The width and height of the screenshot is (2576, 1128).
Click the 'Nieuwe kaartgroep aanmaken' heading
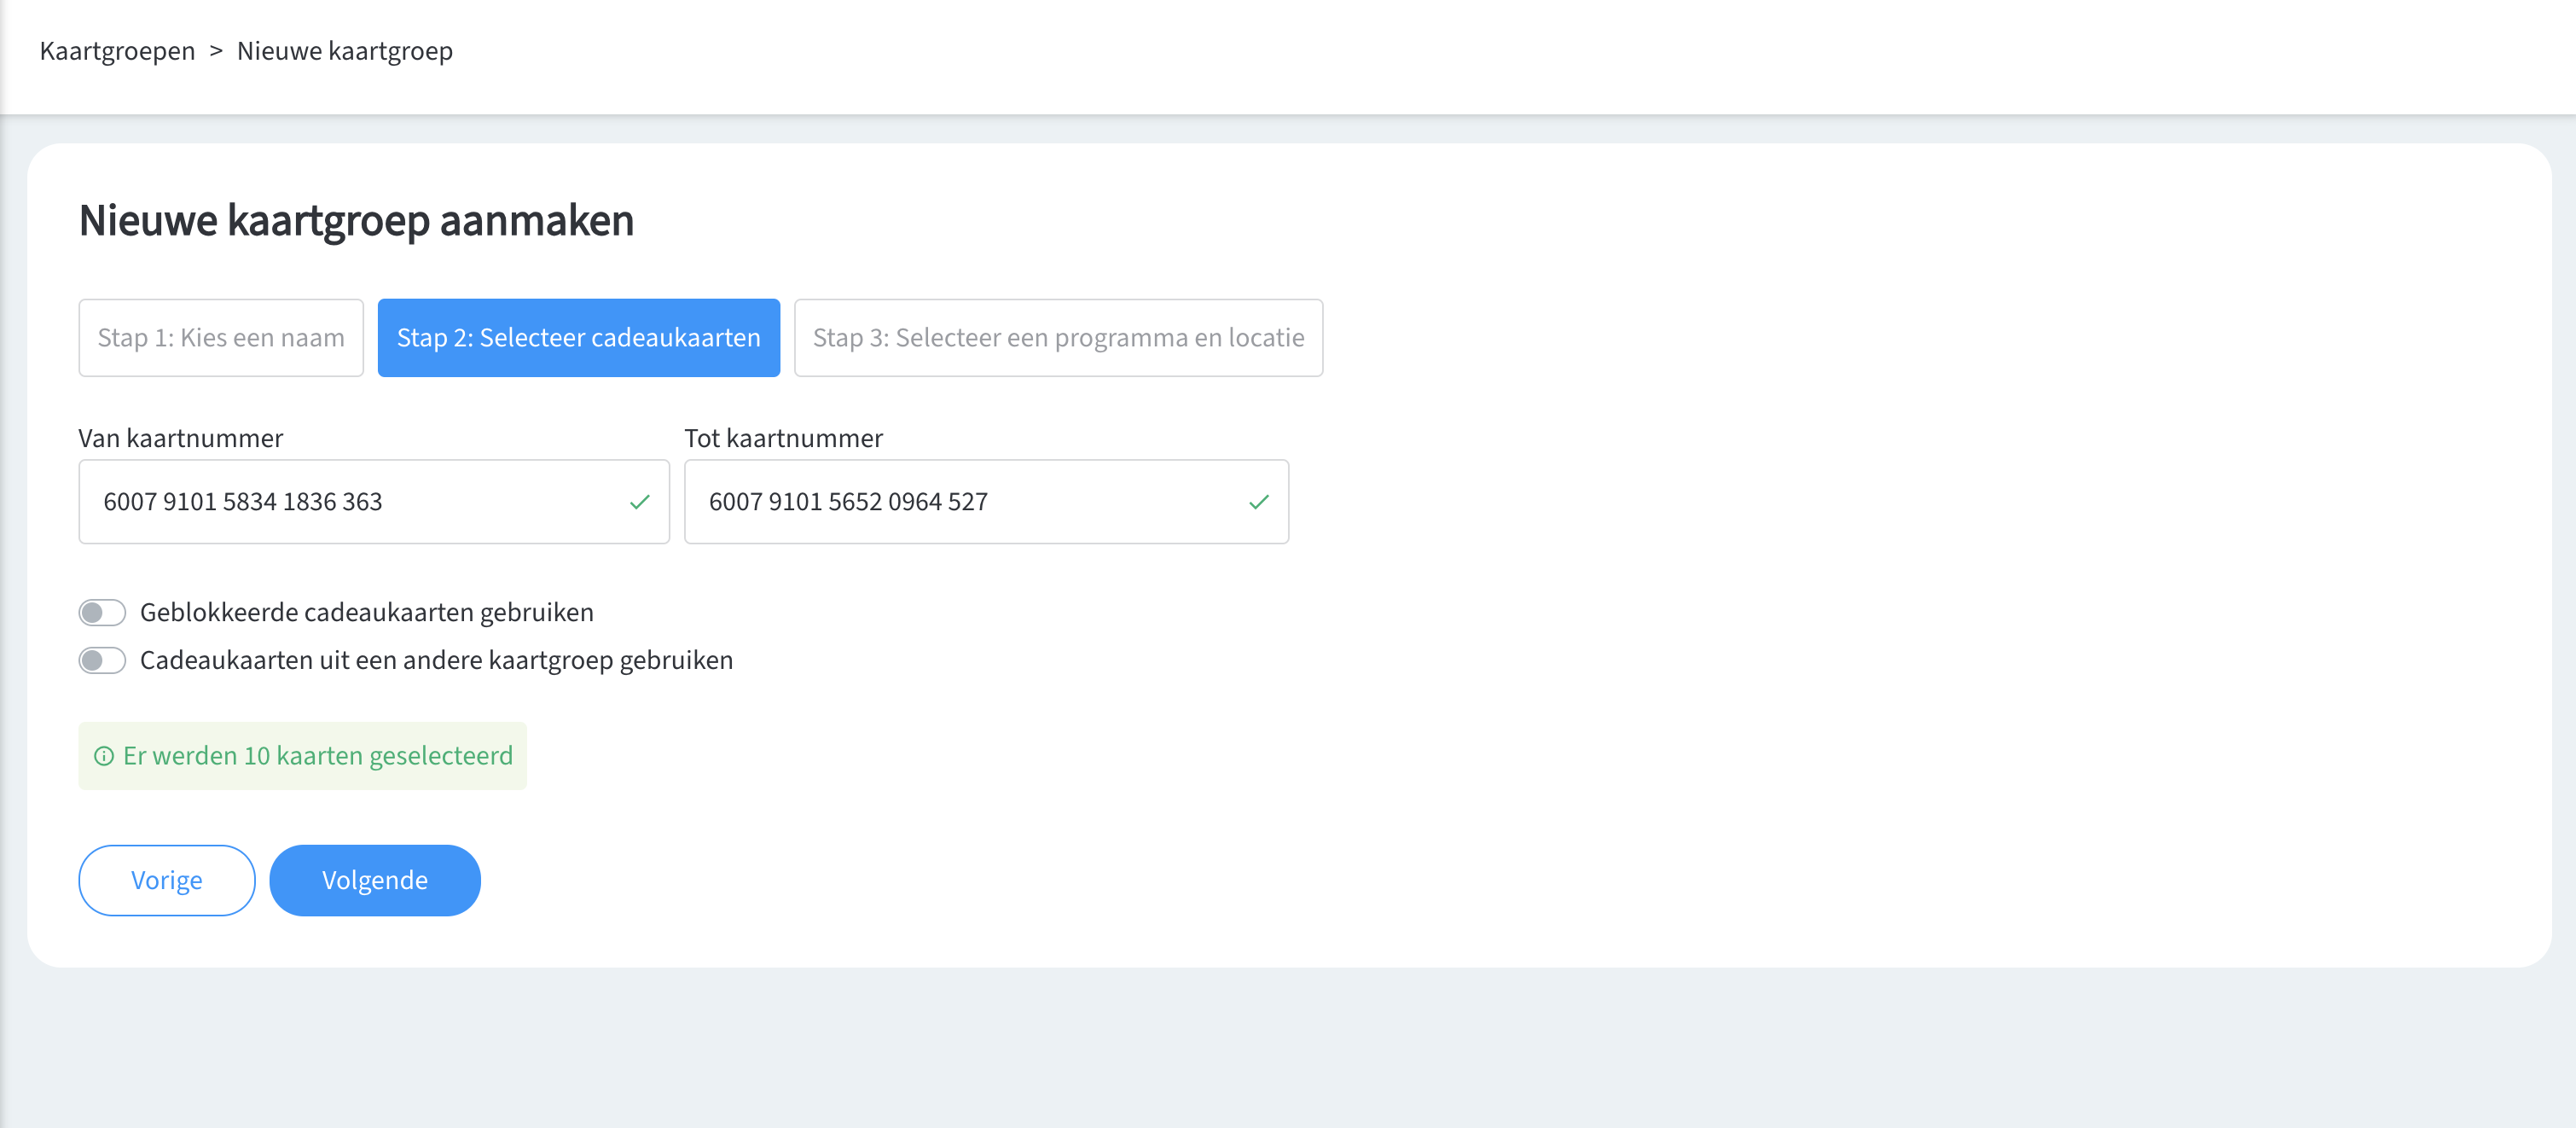(x=356, y=221)
